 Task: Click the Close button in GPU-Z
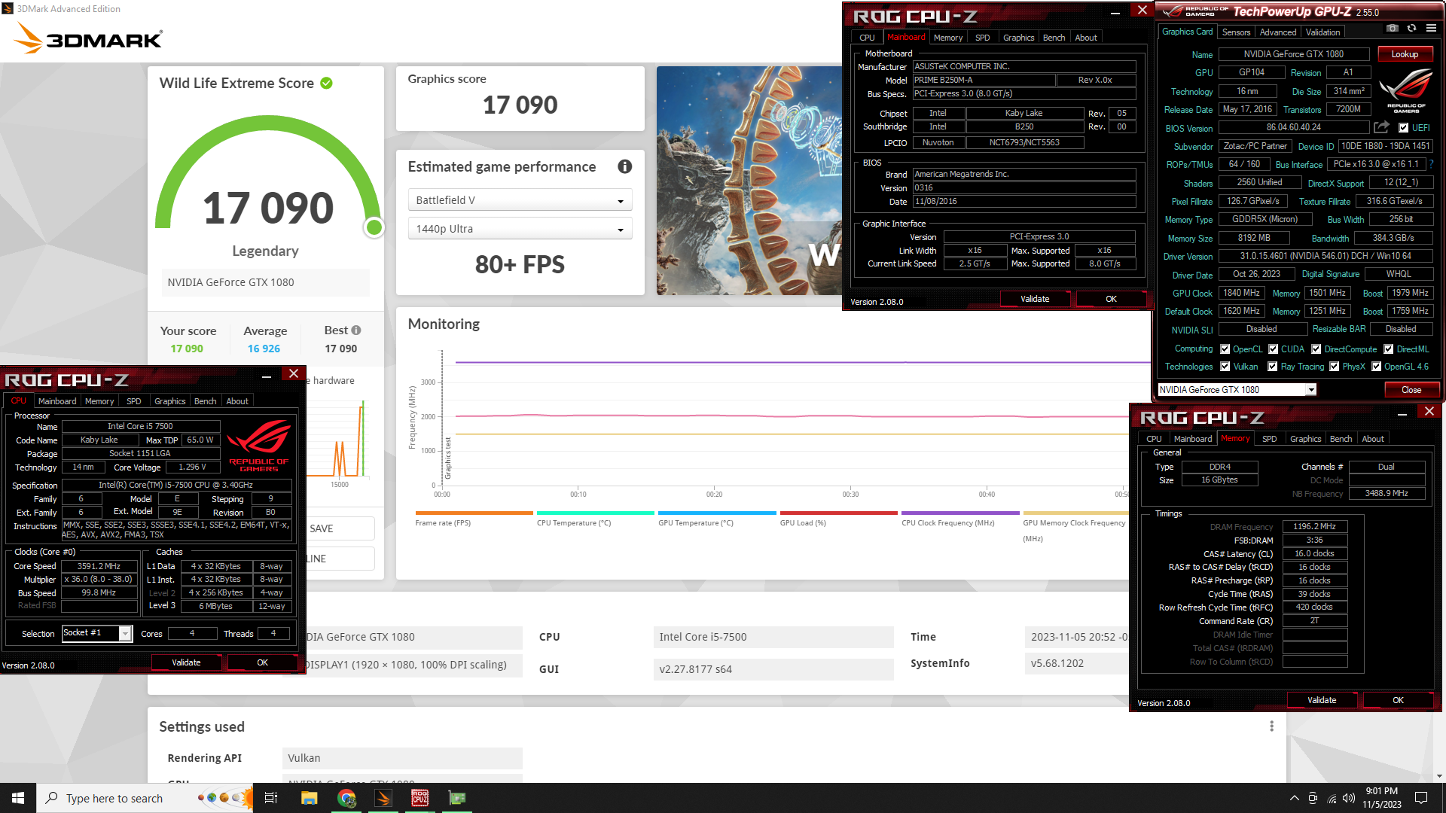tap(1411, 390)
